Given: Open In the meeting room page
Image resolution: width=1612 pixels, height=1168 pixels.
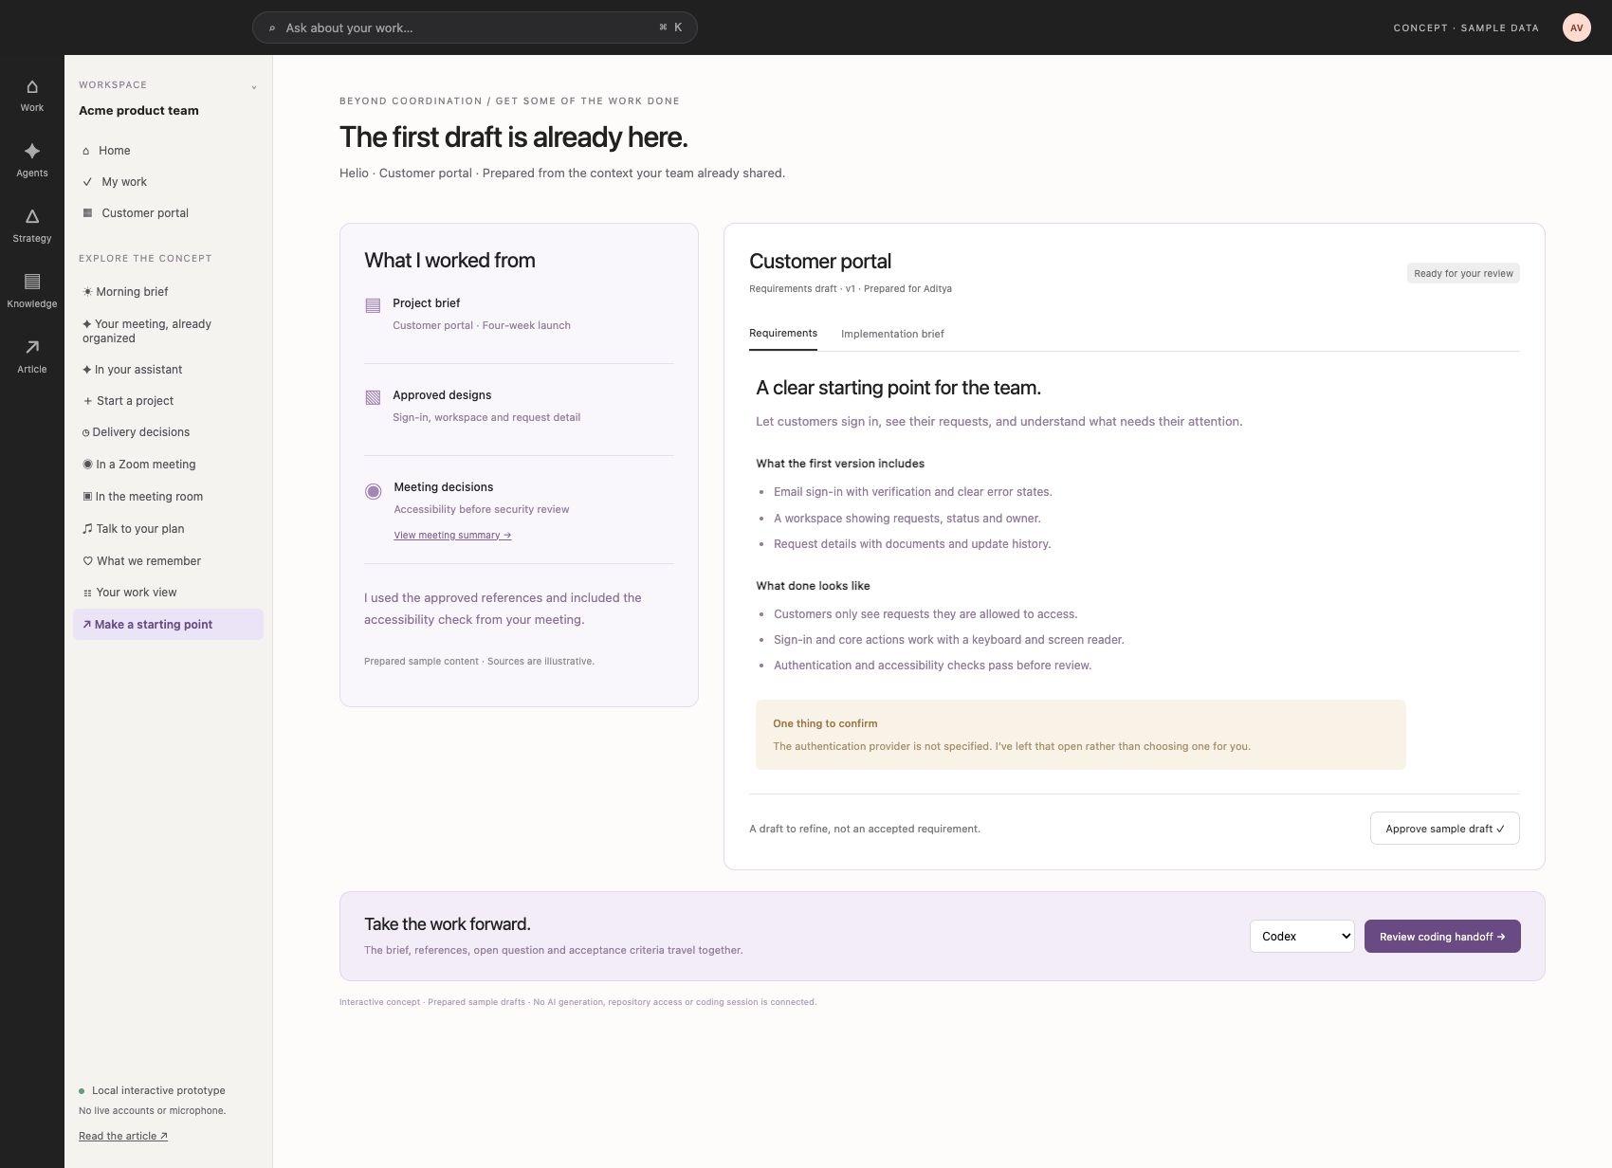Looking at the screenshot, I should tap(168, 497).
